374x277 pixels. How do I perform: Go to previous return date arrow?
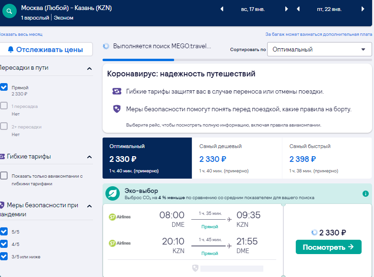[x=298, y=9]
